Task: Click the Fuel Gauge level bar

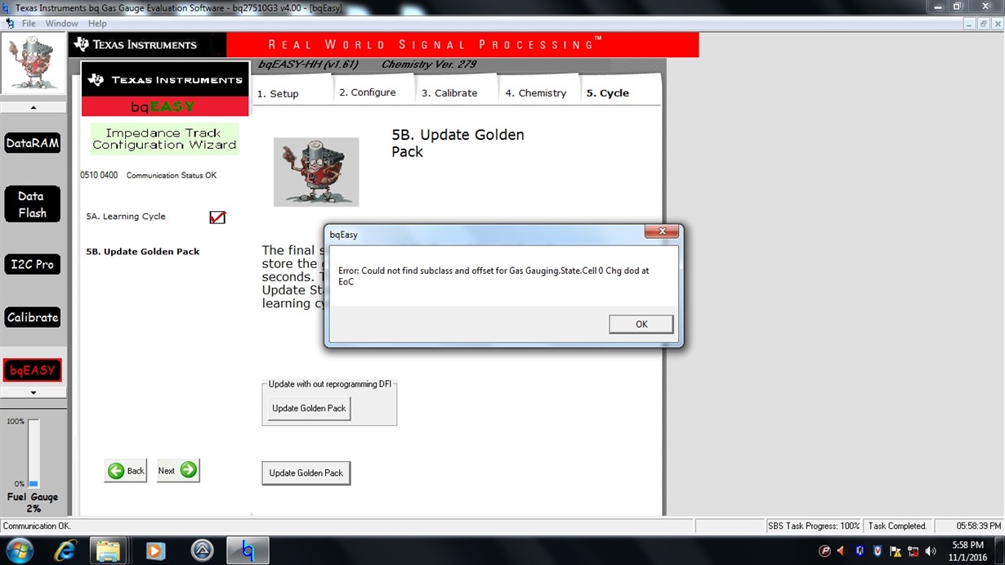Action: point(33,454)
